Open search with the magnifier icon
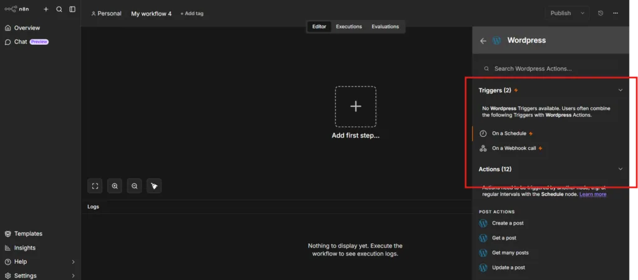 point(59,9)
